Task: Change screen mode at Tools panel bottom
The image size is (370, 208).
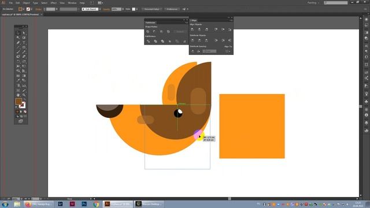Action: (x=21, y=121)
